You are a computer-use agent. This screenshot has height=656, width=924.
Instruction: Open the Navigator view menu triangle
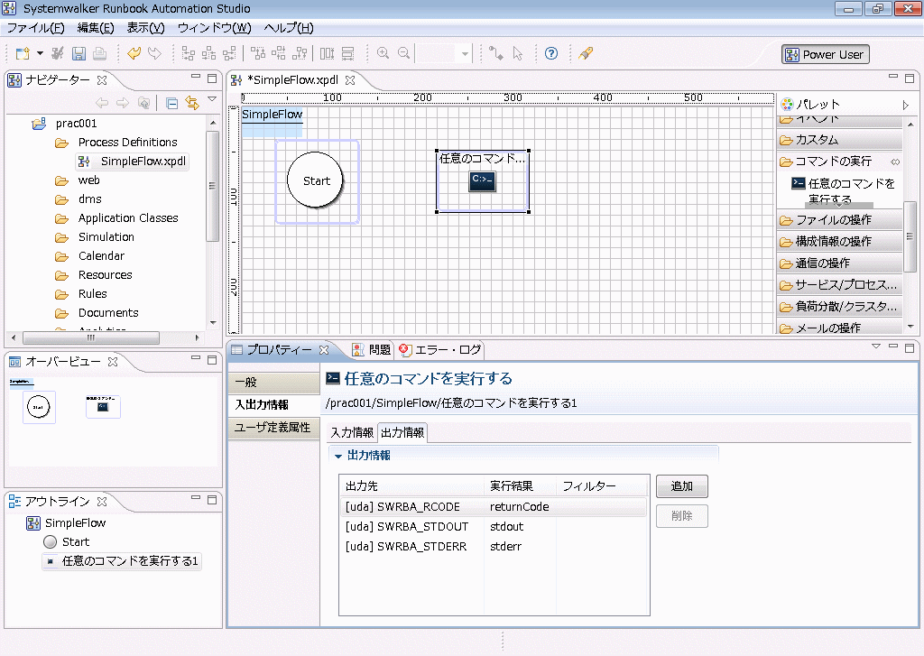212,99
